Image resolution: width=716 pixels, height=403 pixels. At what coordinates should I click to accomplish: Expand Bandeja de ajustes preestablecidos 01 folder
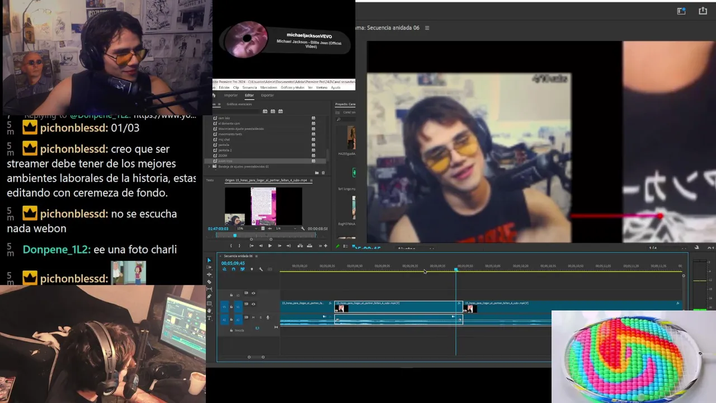click(209, 166)
